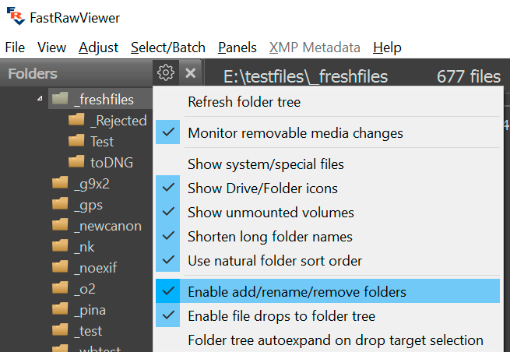510x352 pixels.
Task: Open the Adjust menu
Action: click(x=98, y=48)
